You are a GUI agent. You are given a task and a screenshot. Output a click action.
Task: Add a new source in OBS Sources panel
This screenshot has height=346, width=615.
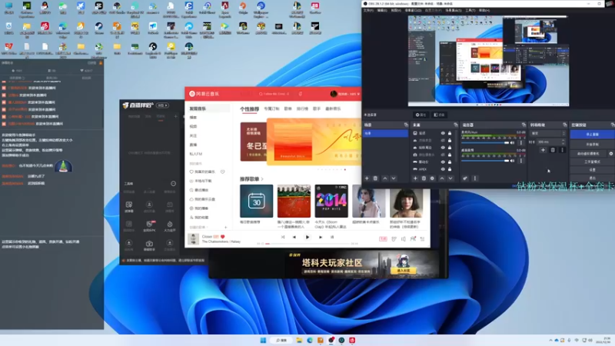pos(415,178)
